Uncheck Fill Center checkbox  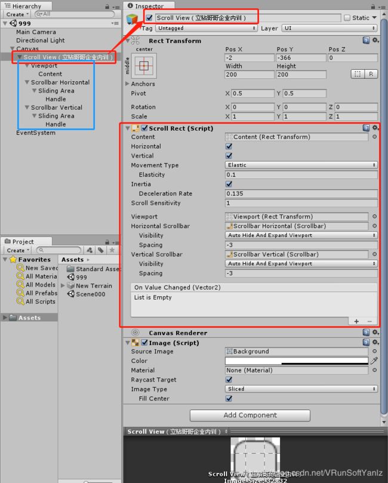pos(229,398)
